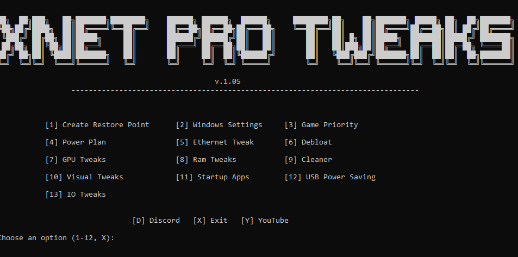Click the PRO word in the banner
518x257 pixels.
220,40
